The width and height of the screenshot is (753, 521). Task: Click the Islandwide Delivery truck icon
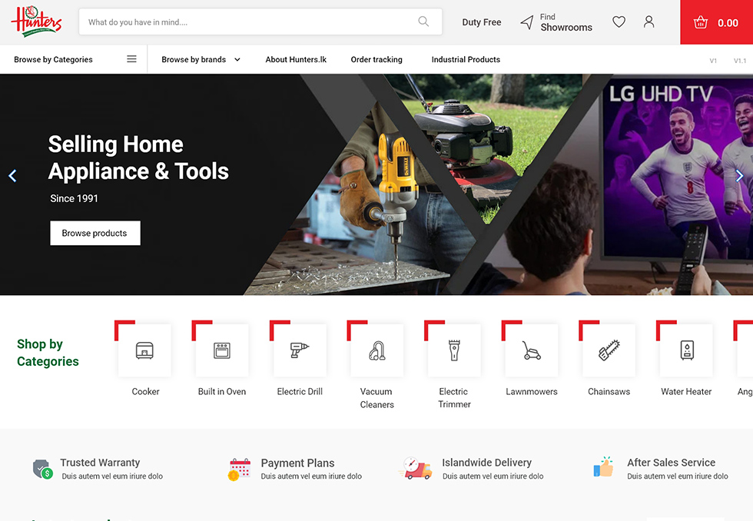tap(415, 468)
